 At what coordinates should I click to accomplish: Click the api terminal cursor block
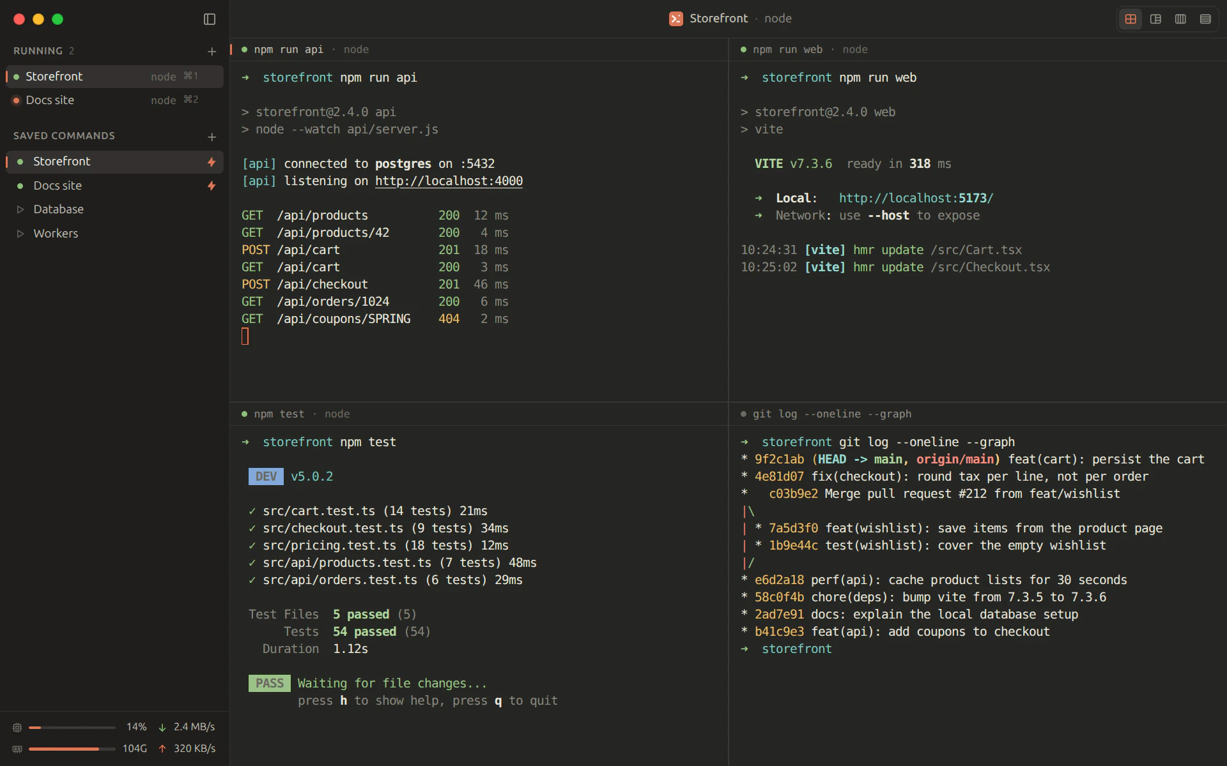pos(245,336)
